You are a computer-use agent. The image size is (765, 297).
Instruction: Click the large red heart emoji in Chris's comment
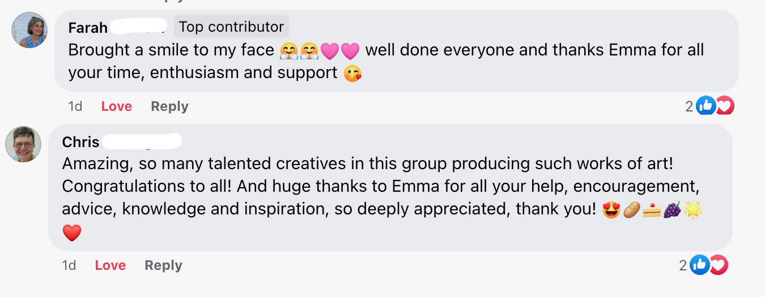(x=72, y=233)
